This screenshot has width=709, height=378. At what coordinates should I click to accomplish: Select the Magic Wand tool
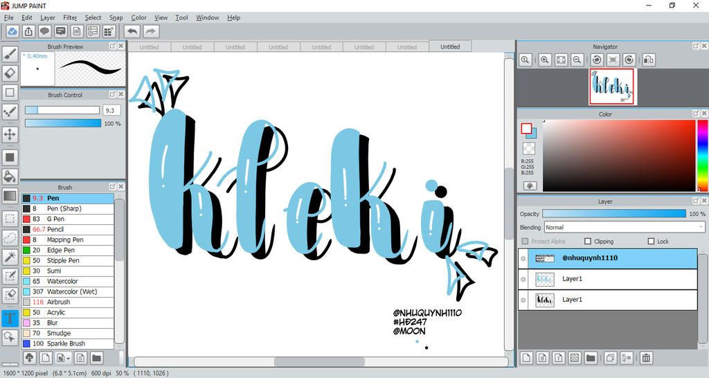(10, 257)
